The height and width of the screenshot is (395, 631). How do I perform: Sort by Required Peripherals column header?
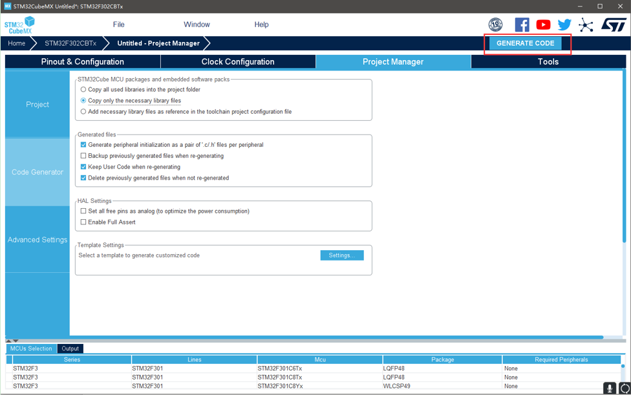point(561,359)
